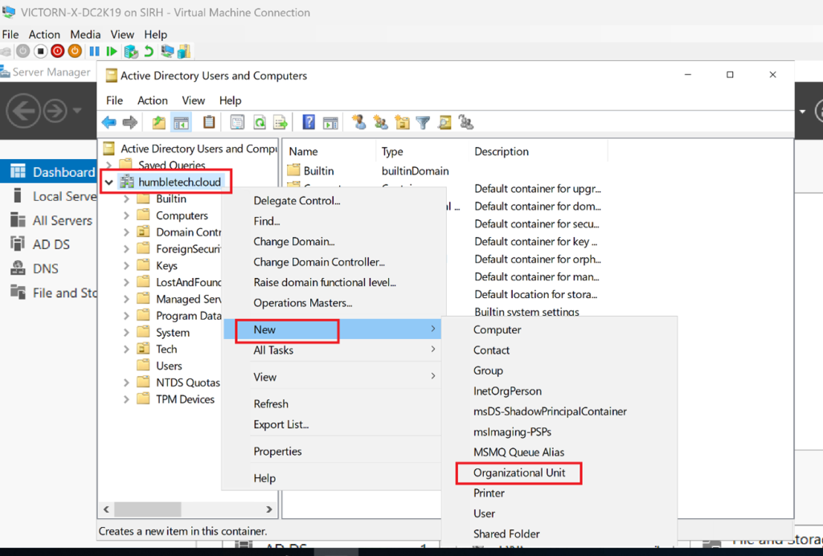This screenshot has width=823, height=556.
Task: Click the Pause button in VM toolbar
Action: [94, 51]
